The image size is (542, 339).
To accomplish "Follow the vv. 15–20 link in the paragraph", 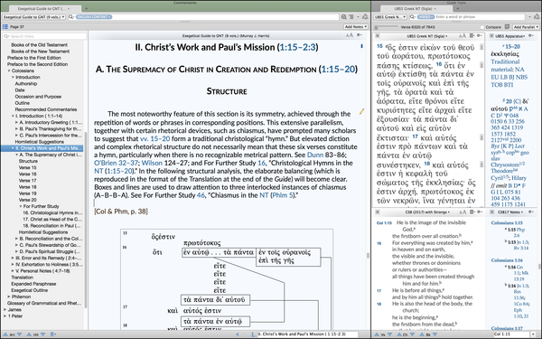I will (154, 138).
